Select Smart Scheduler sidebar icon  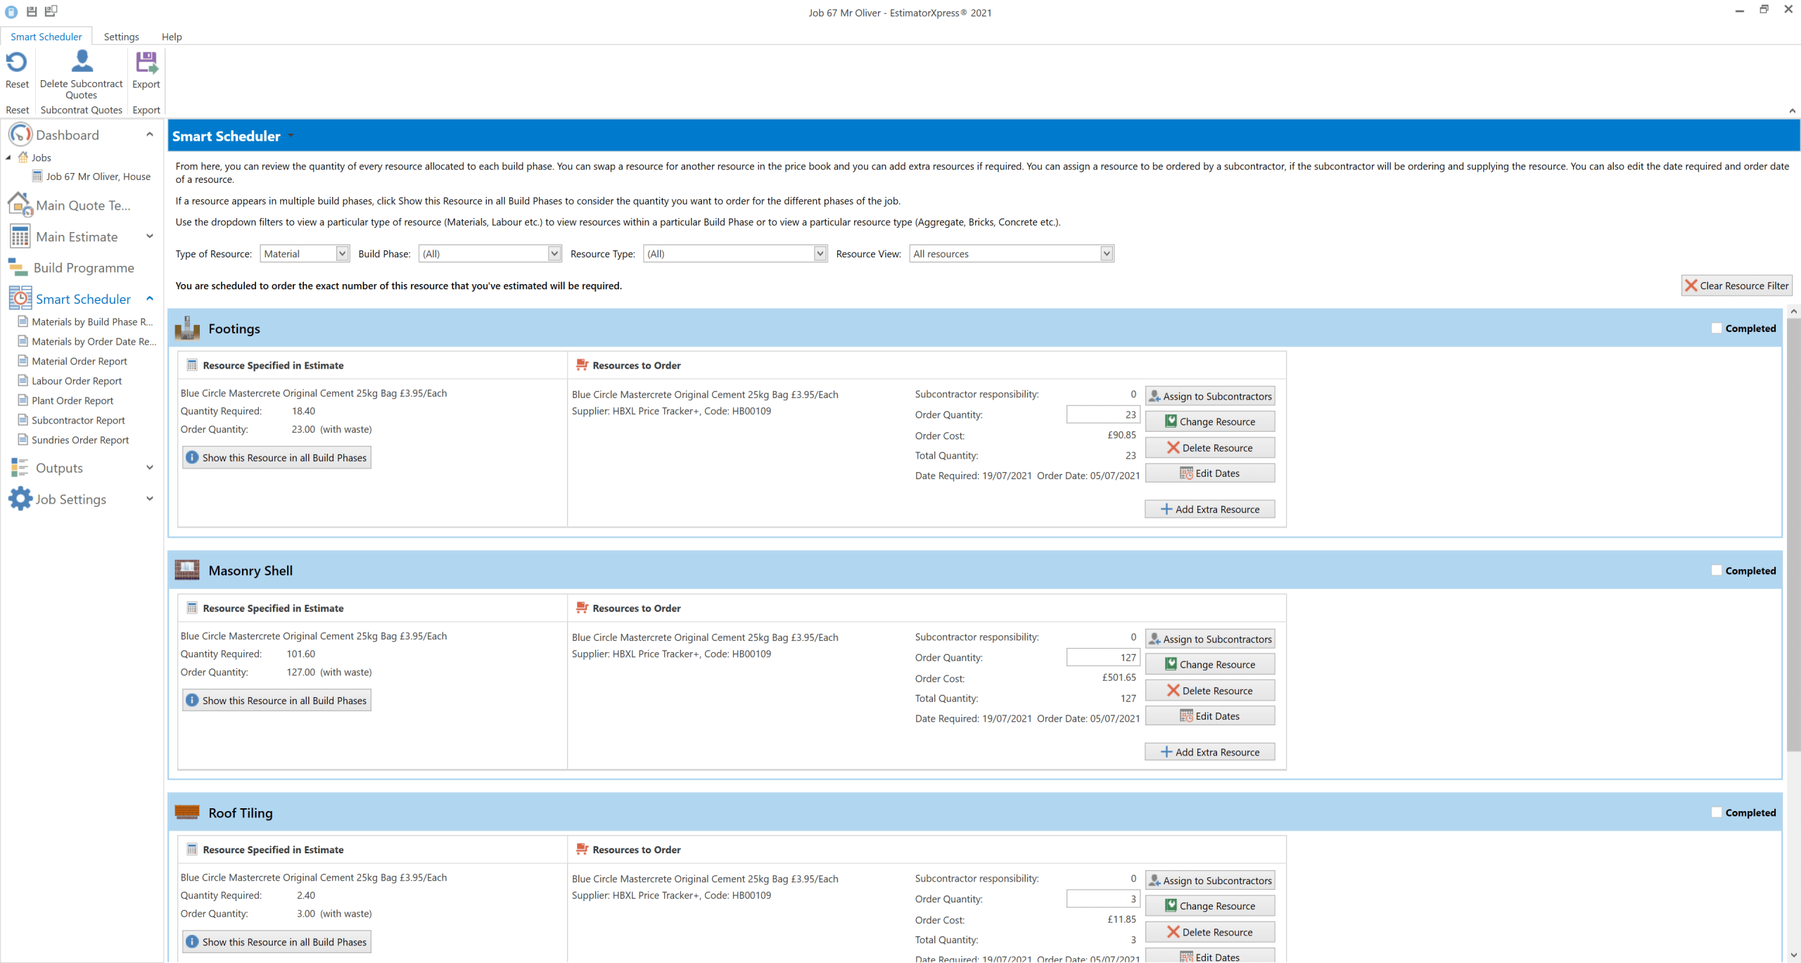click(20, 298)
